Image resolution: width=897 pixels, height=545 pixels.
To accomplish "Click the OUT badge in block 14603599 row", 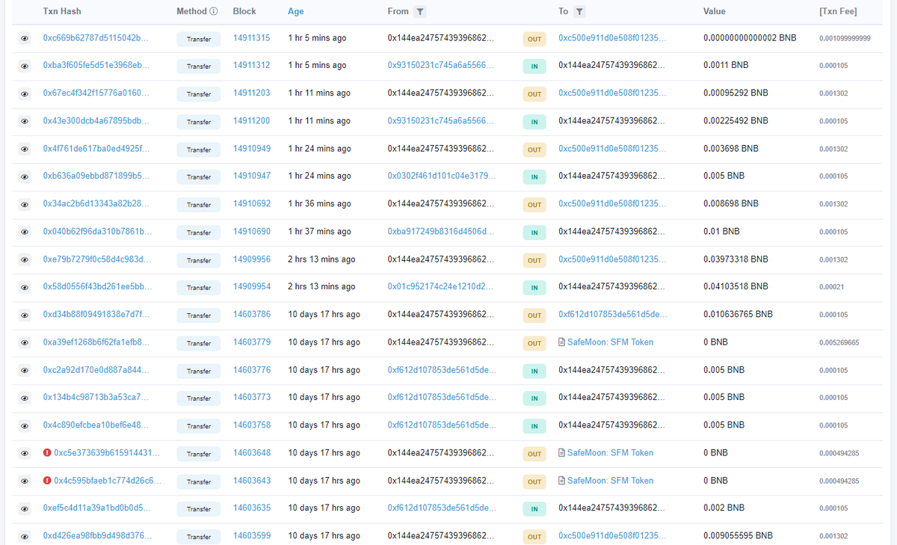I will [x=534, y=537].
